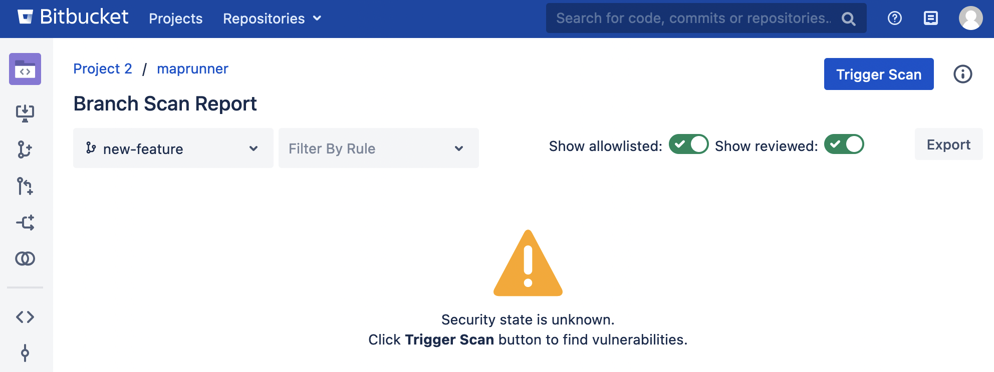Focus the code and commits search field
The width and height of the screenshot is (994, 372).
tap(694, 18)
